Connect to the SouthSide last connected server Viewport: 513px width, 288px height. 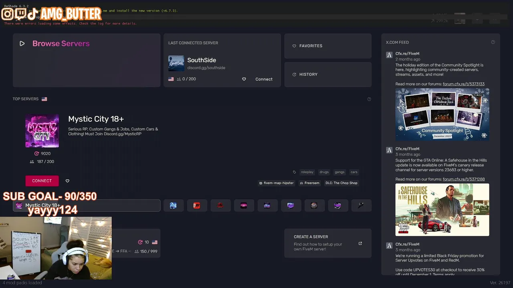pyautogui.click(x=264, y=79)
